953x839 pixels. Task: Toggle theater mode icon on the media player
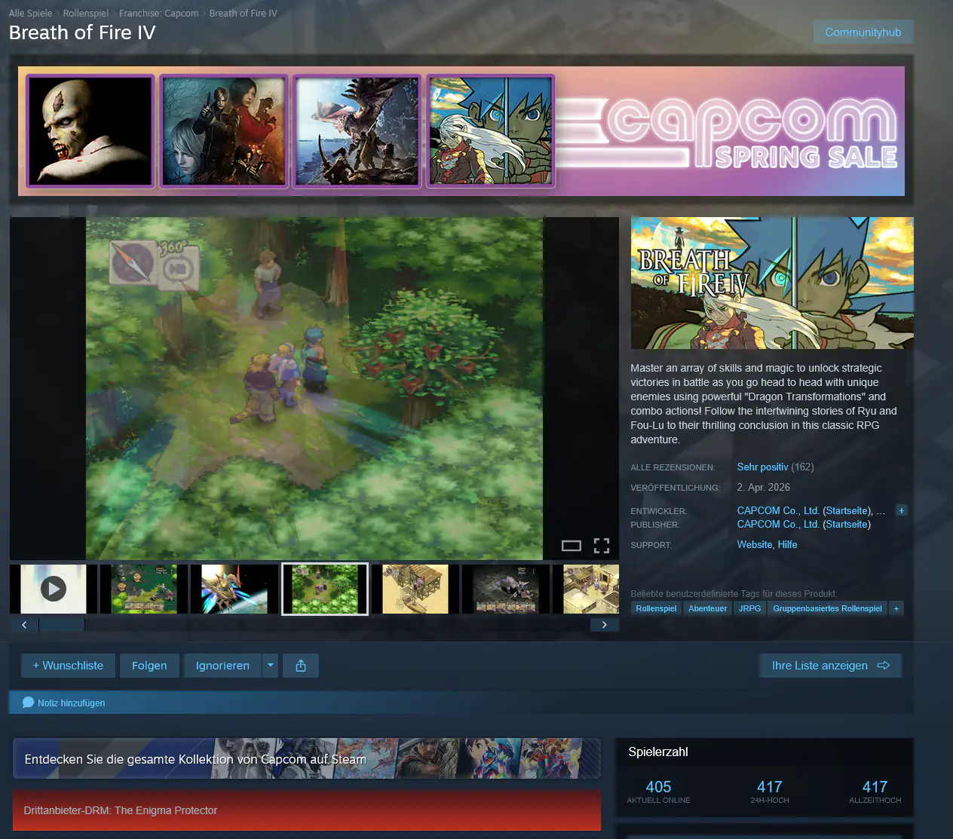pyautogui.click(x=571, y=546)
